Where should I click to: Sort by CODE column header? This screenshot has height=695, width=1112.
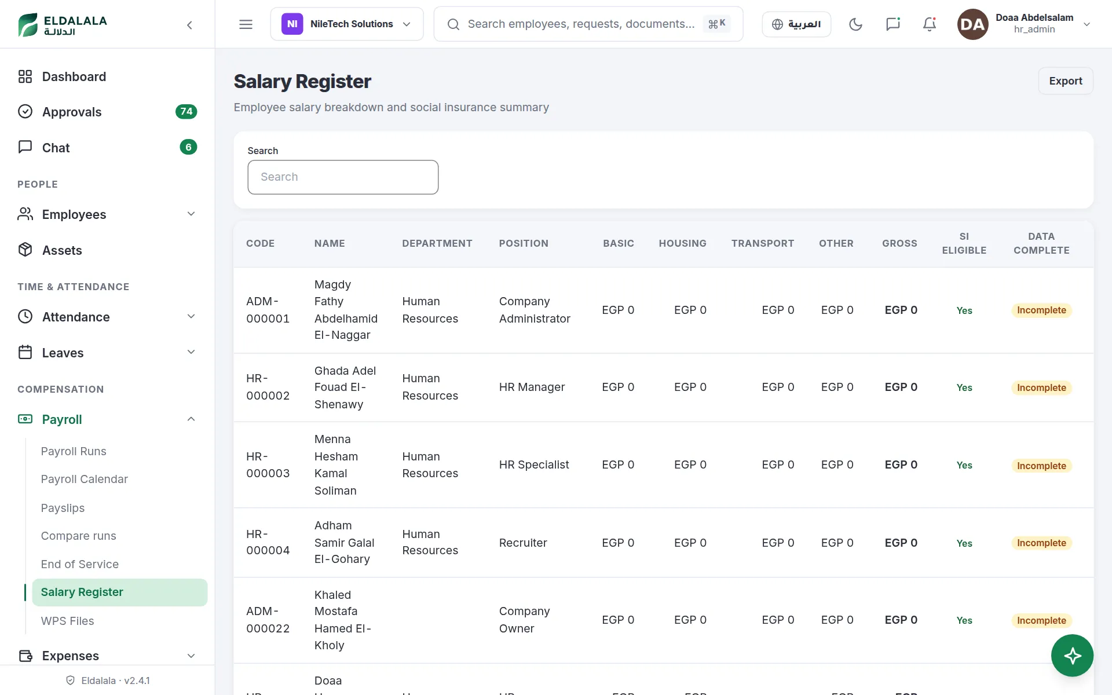[x=260, y=243]
